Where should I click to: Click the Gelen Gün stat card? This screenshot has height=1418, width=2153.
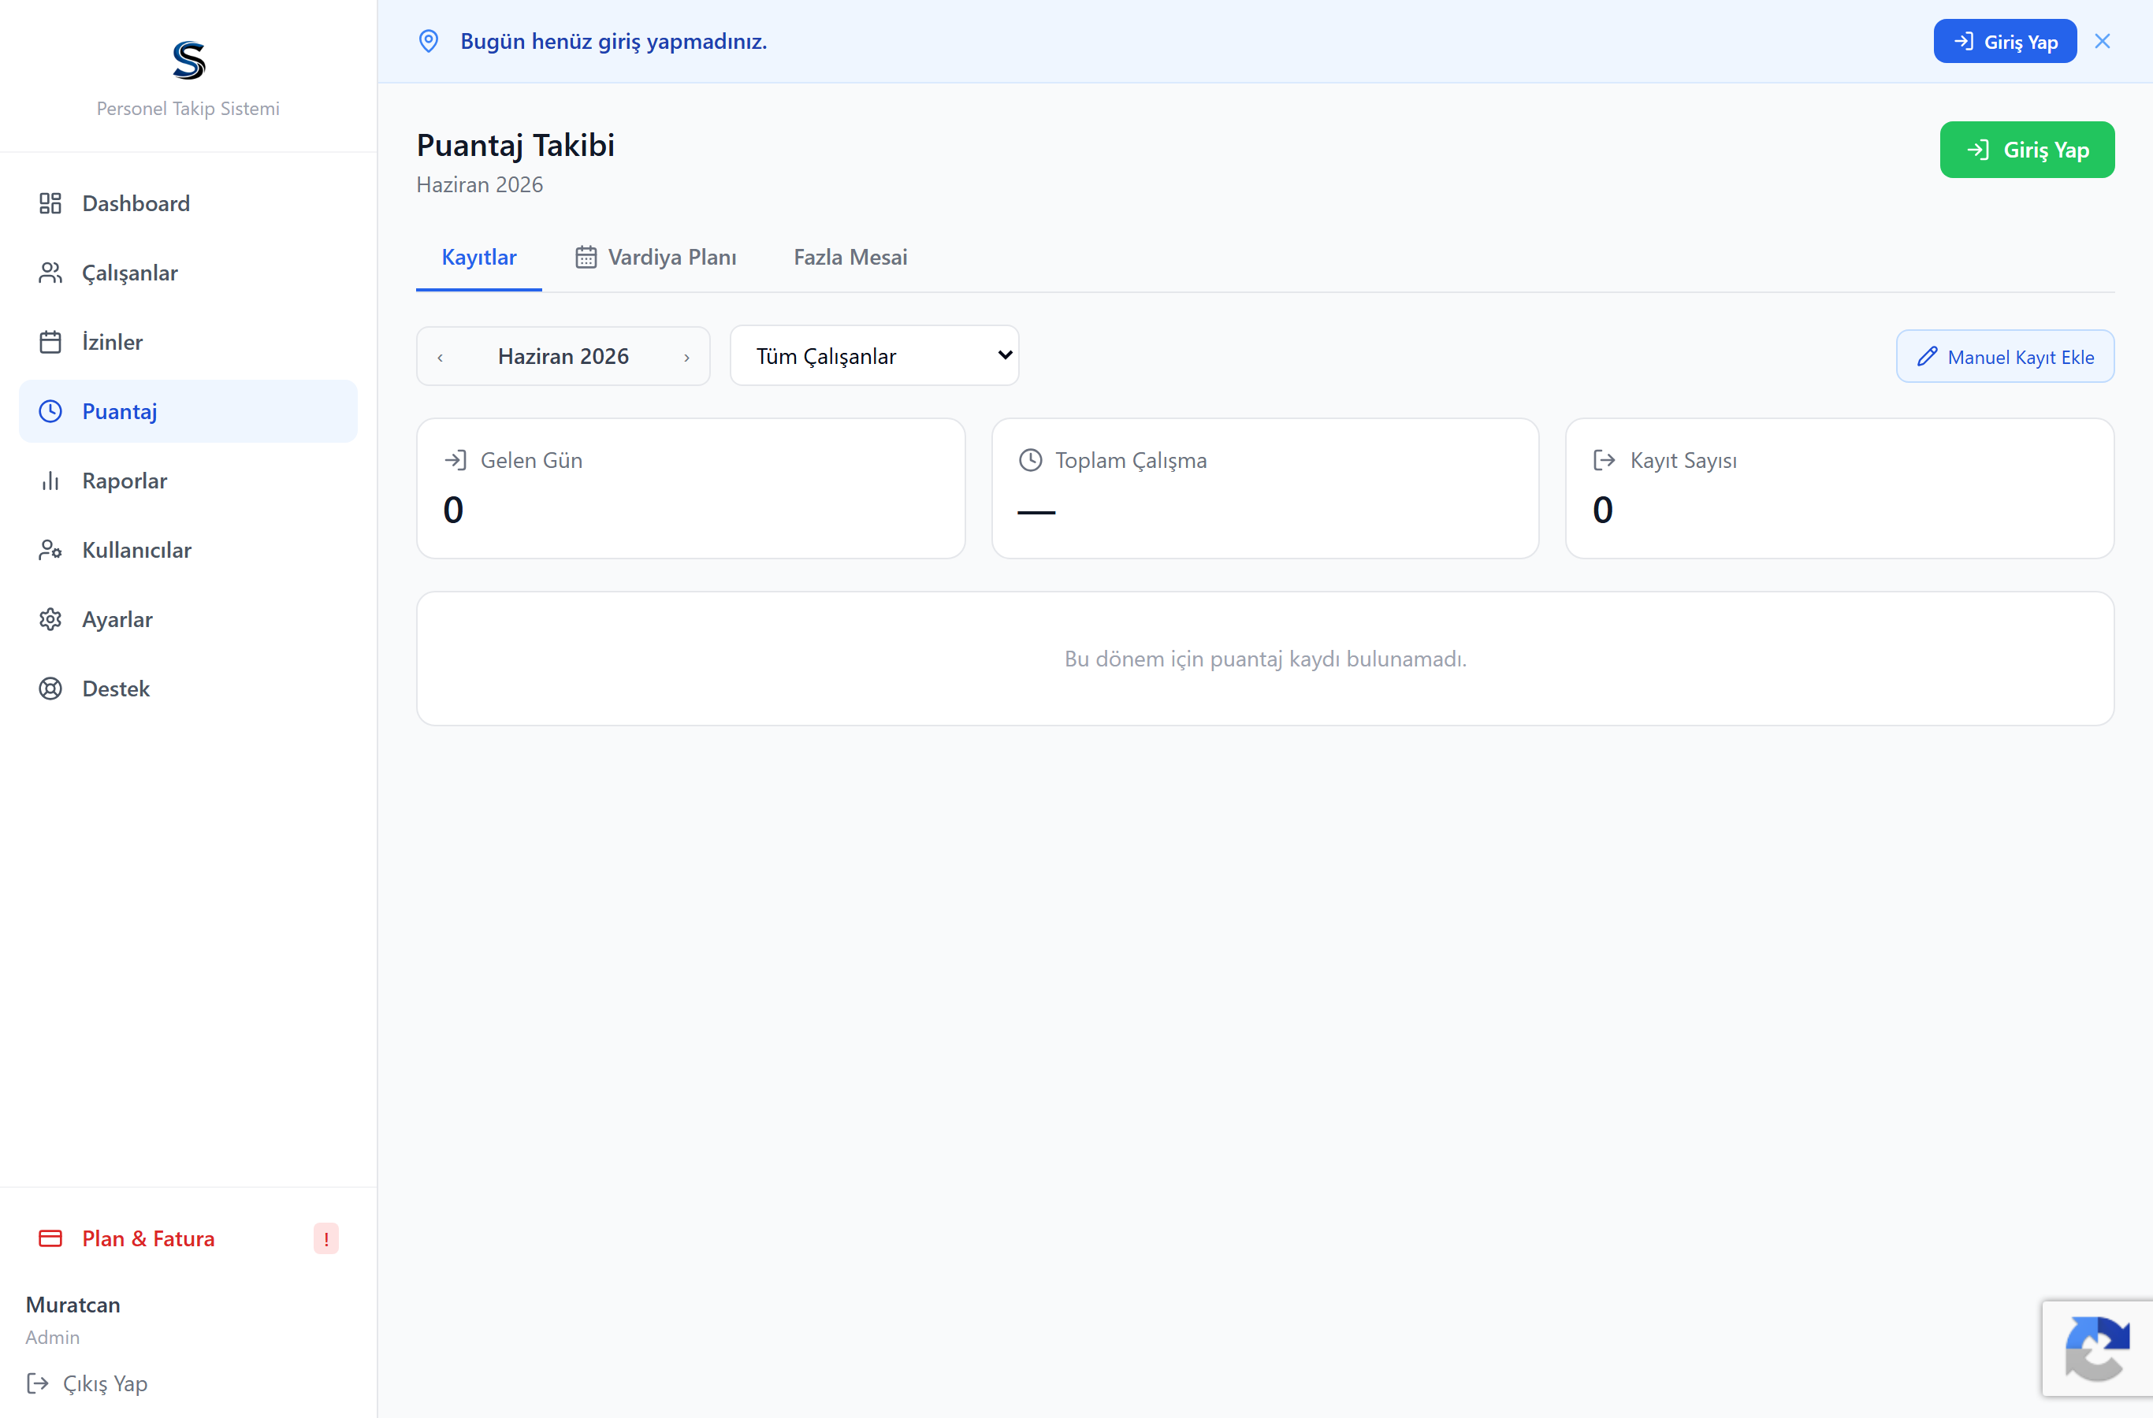click(x=690, y=488)
